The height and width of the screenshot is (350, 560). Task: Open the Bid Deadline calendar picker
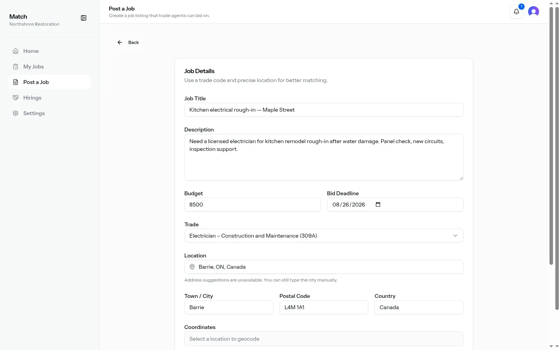point(378,205)
